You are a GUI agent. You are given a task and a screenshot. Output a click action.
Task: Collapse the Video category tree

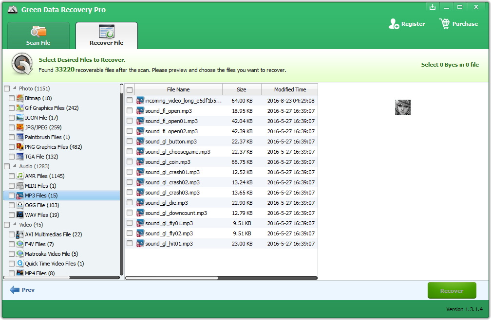15,225
